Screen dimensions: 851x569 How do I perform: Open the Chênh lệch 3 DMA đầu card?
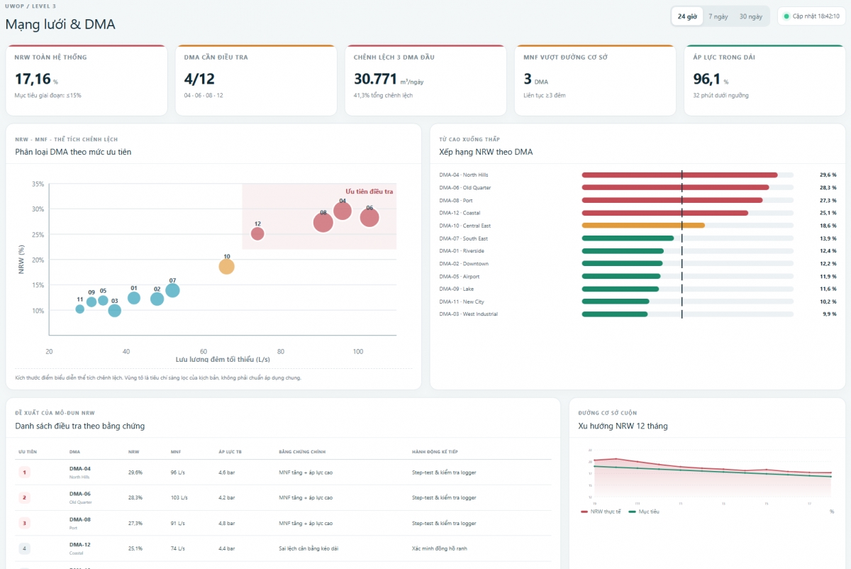coord(425,80)
